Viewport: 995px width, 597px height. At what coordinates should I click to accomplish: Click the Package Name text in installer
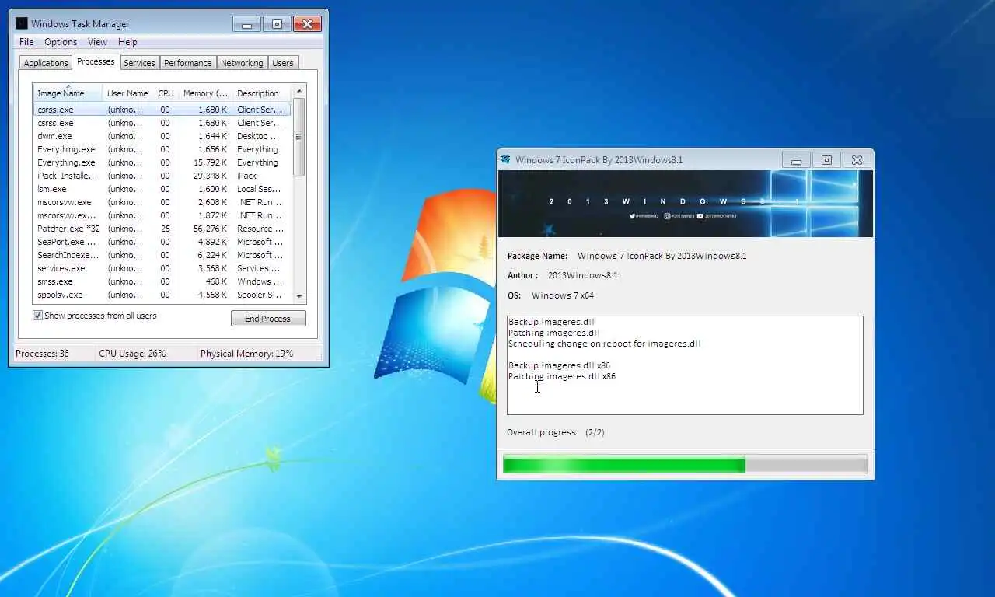[x=627, y=256]
